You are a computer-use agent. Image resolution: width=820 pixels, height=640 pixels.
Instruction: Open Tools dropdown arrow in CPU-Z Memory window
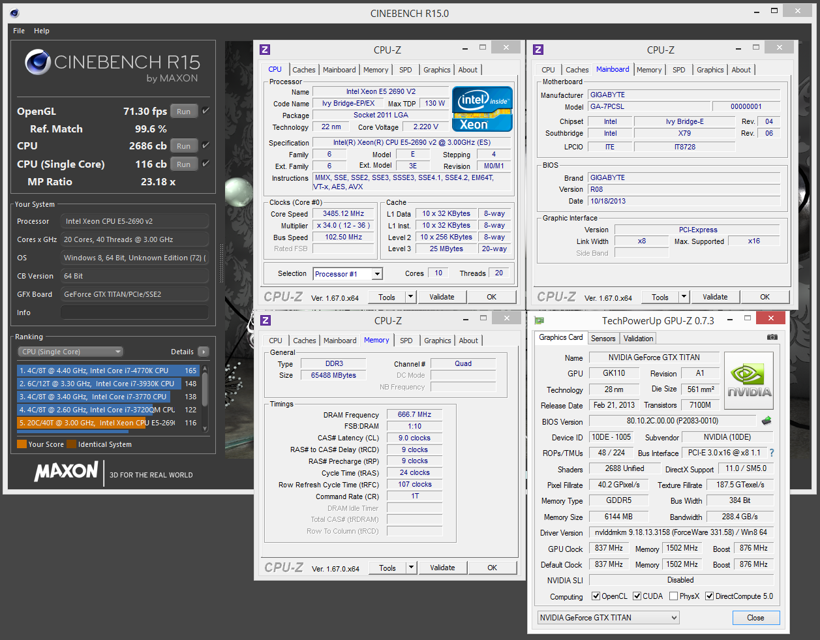pos(411,568)
